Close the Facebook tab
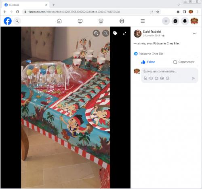The image size is (202, 189). pyautogui.click(x=46, y=5)
